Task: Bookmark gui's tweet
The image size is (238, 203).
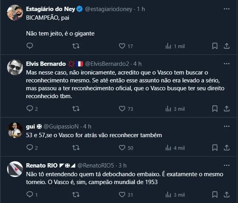Action: (215, 148)
